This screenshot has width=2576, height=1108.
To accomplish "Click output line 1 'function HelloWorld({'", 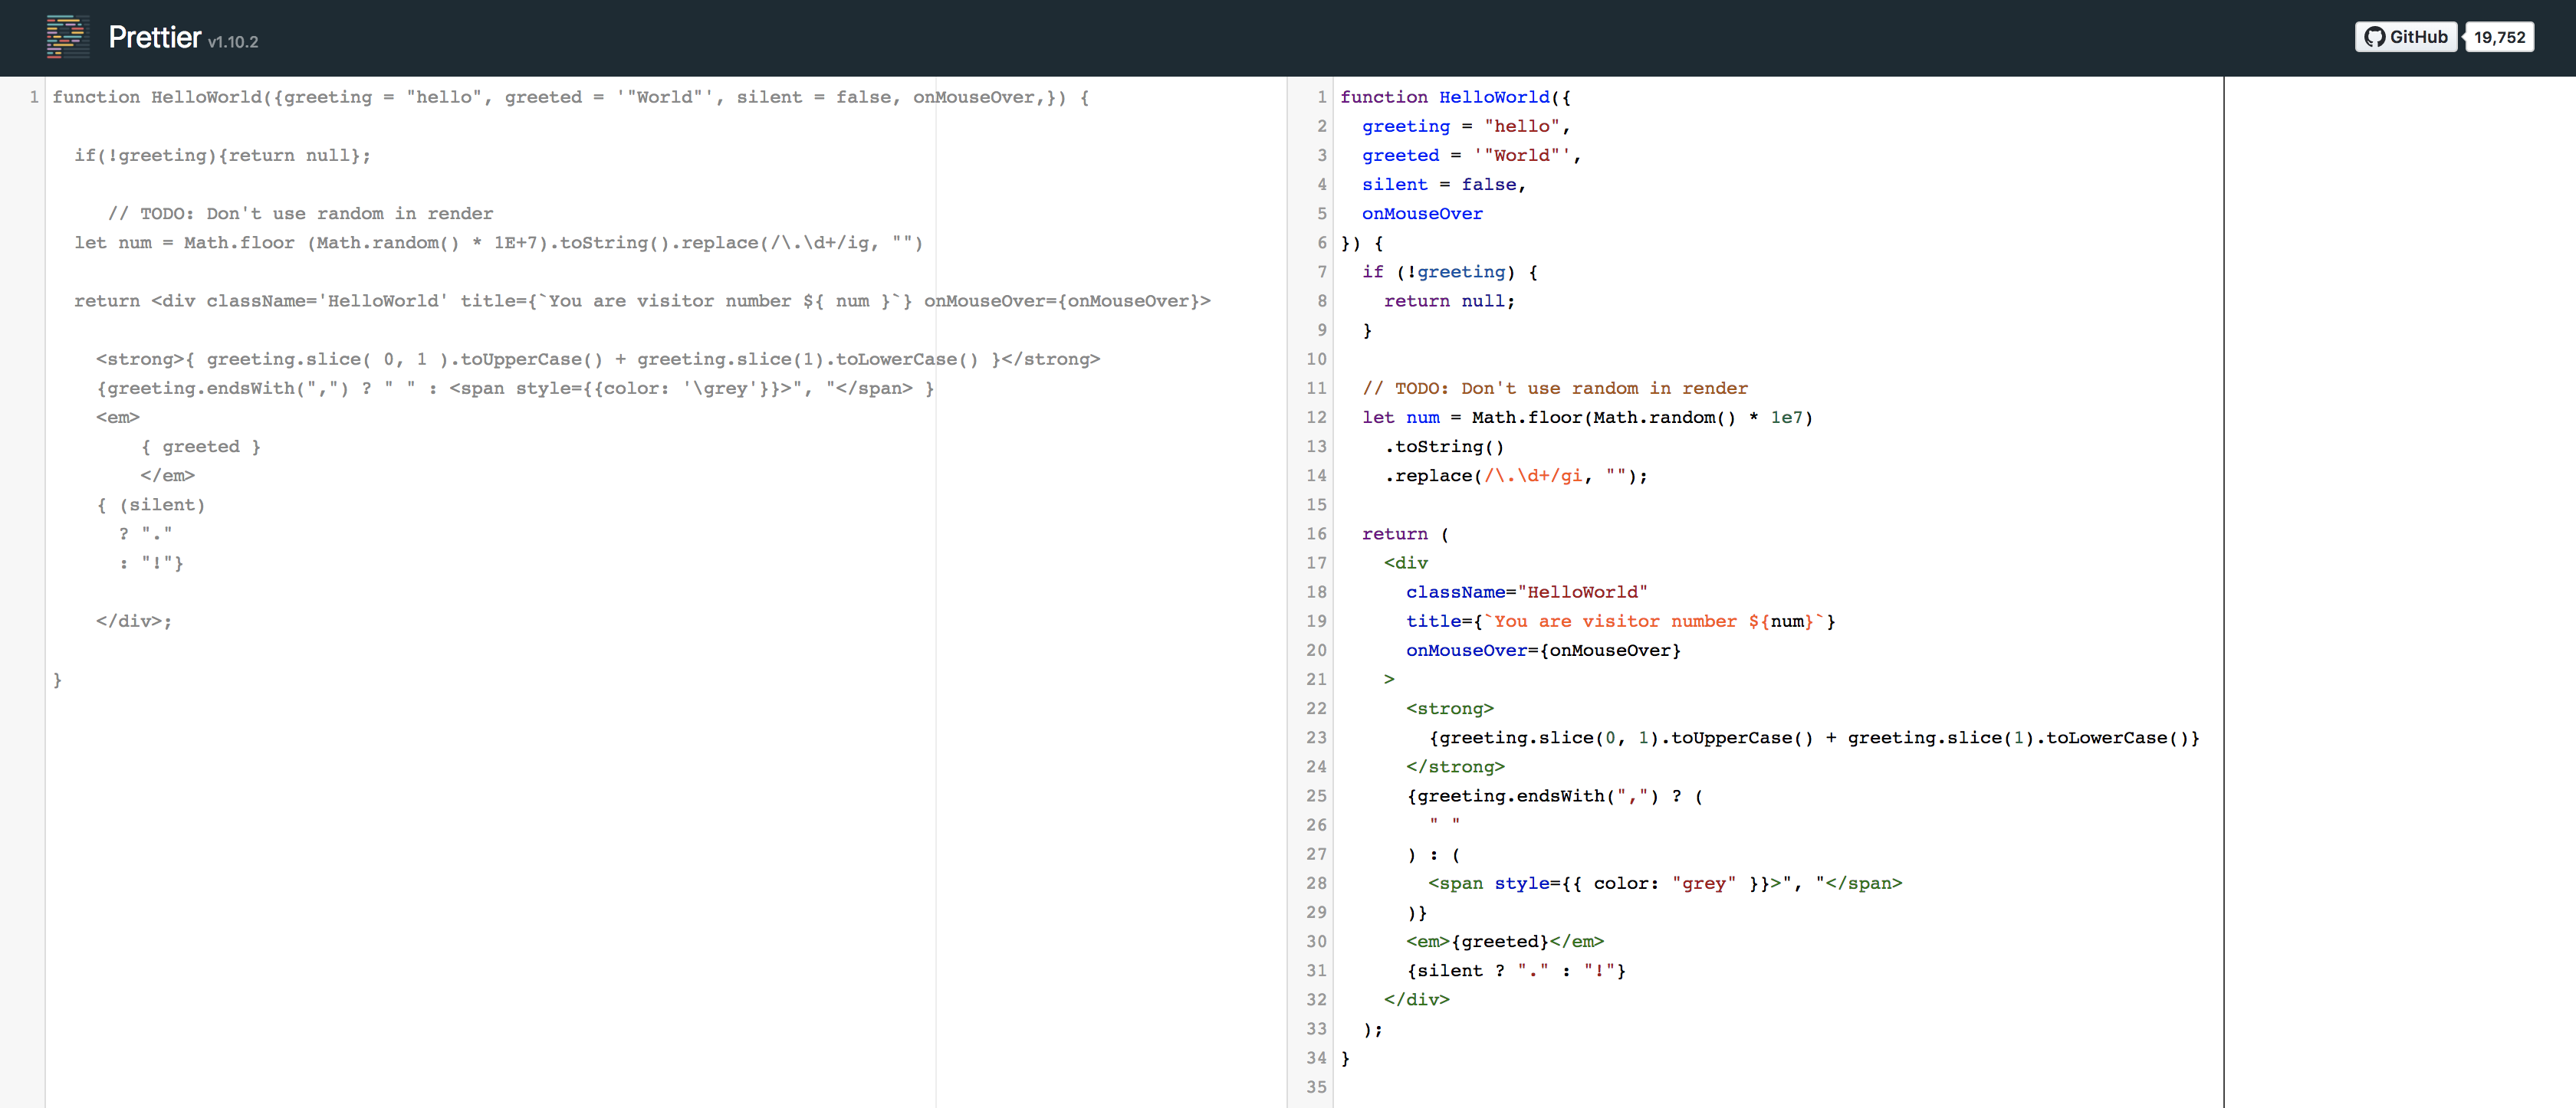I will pos(1456,97).
